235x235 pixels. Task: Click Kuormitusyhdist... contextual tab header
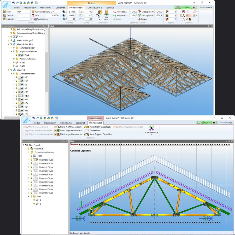coord(96,118)
